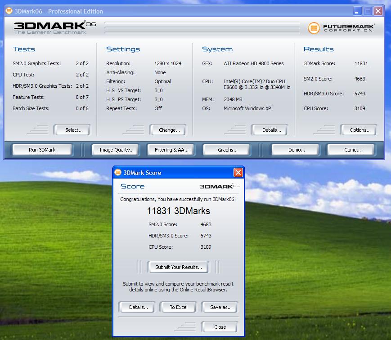Click Select under Tests

click(73, 130)
